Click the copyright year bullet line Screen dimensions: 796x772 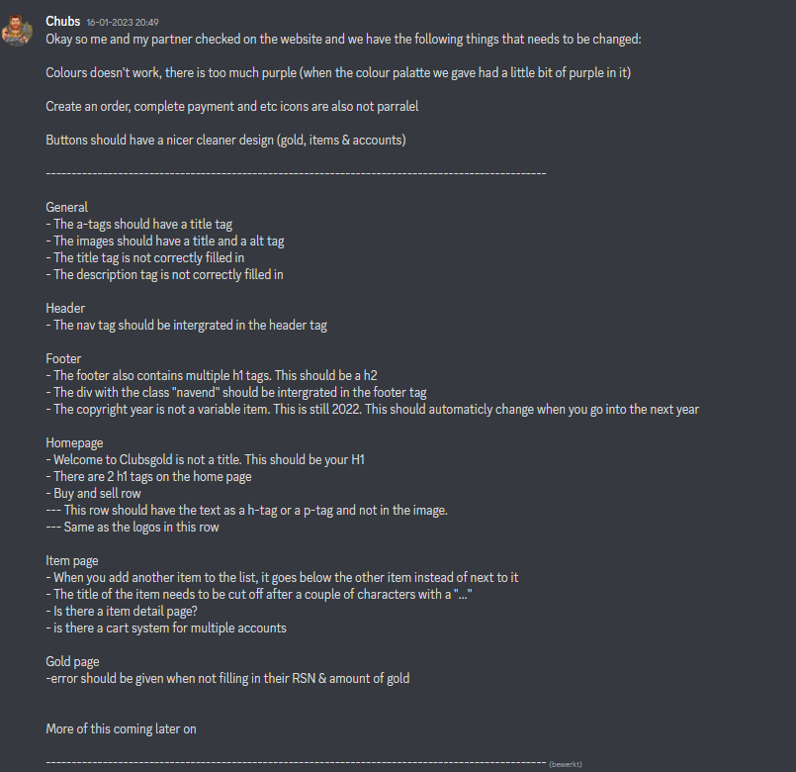(372, 410)
